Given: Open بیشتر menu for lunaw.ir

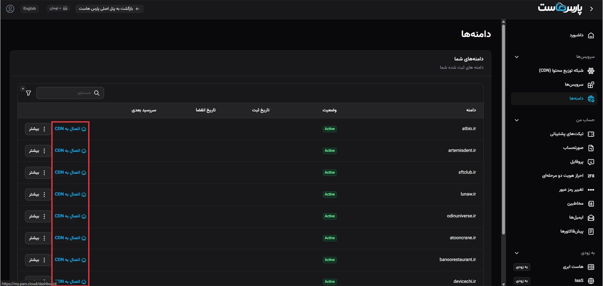Looking at the screenshot, I should pos(38,194).
